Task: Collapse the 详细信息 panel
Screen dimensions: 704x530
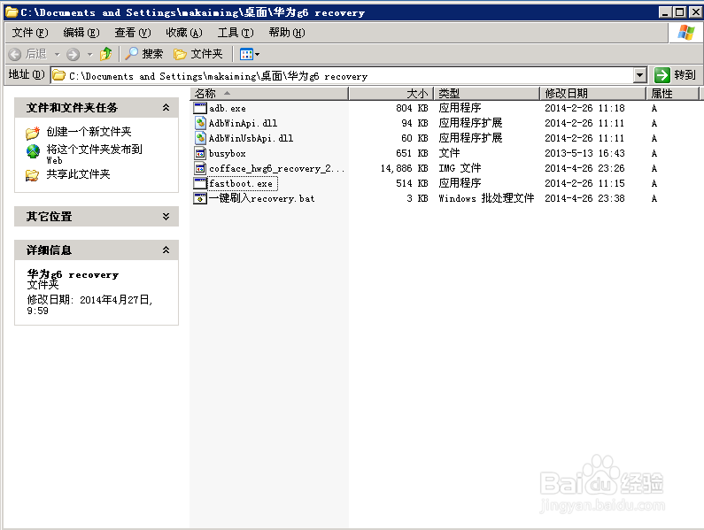Action: coord(166,250)
